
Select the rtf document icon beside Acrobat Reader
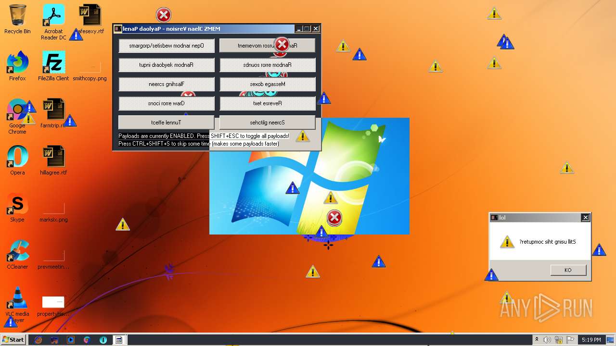(x=90, y=19)
